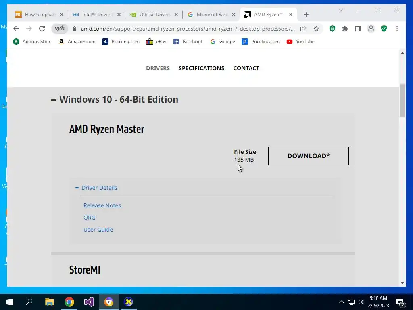Image resolution: width=413 pixels, height=310 pixels.
Task: Open Visual Studio from taskbar
Action: point(89,302)
